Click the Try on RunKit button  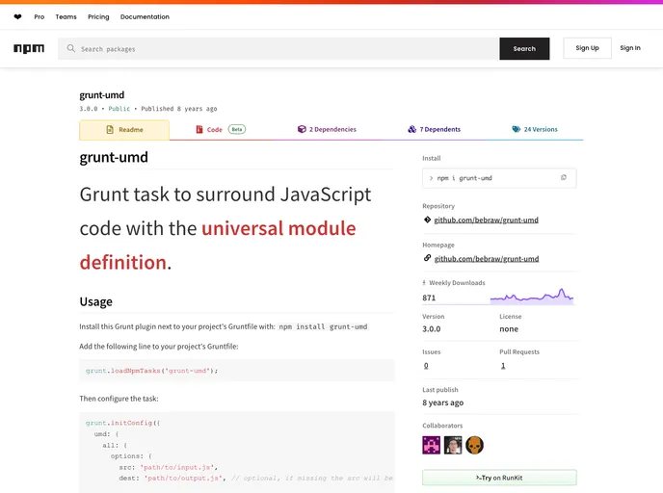tap(499, 478)
